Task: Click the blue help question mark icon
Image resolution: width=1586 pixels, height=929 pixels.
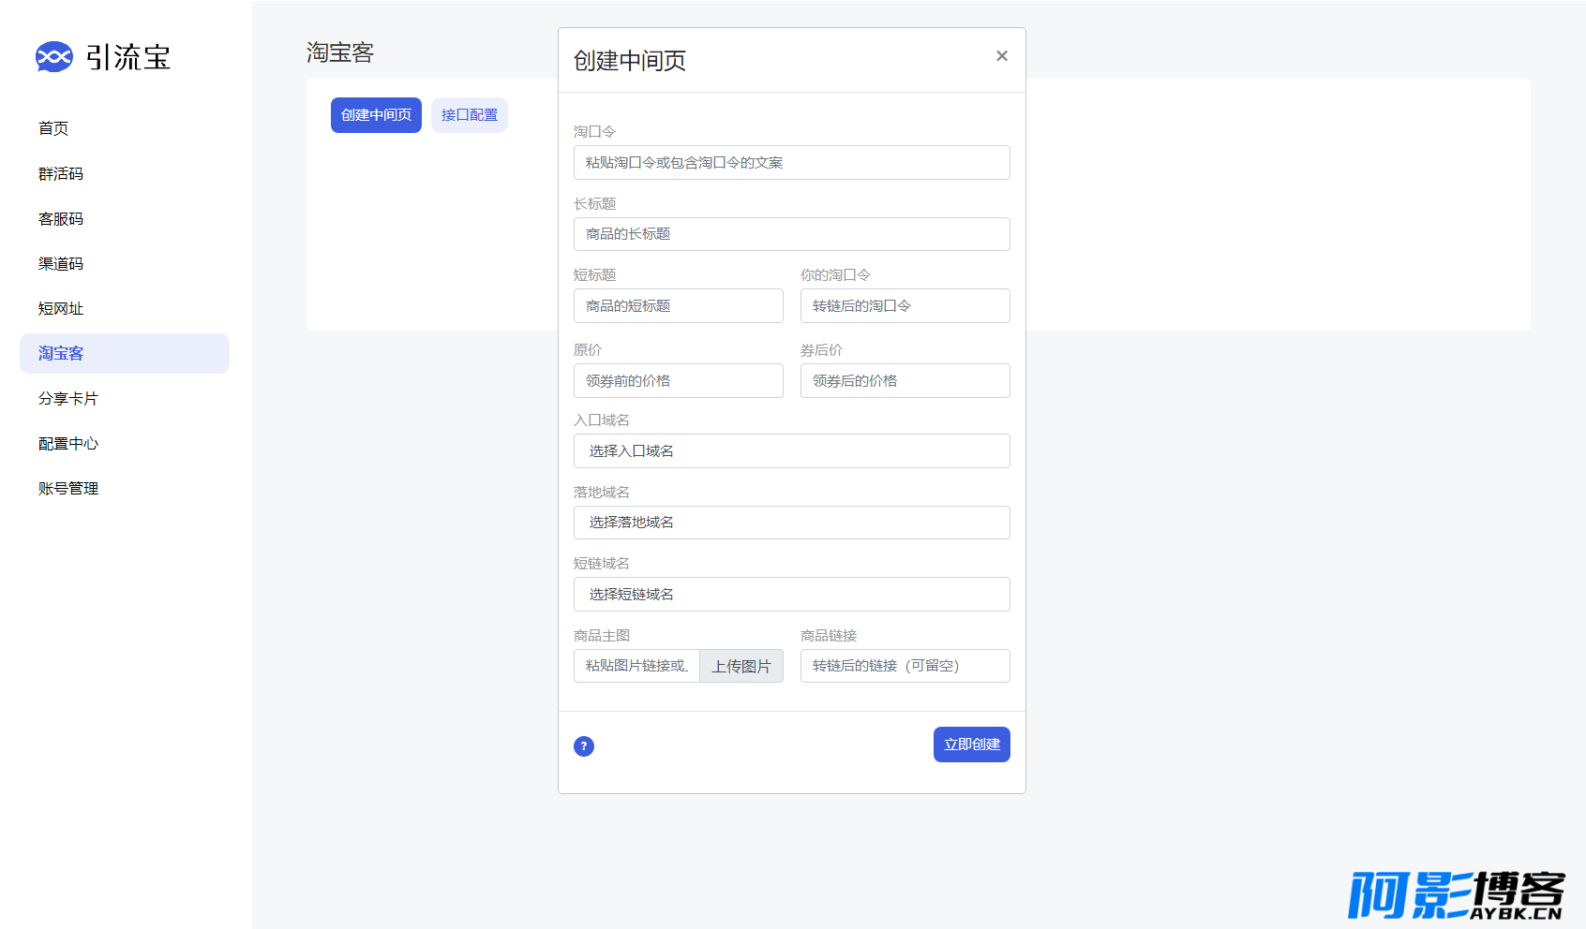Action: (583, 746)
